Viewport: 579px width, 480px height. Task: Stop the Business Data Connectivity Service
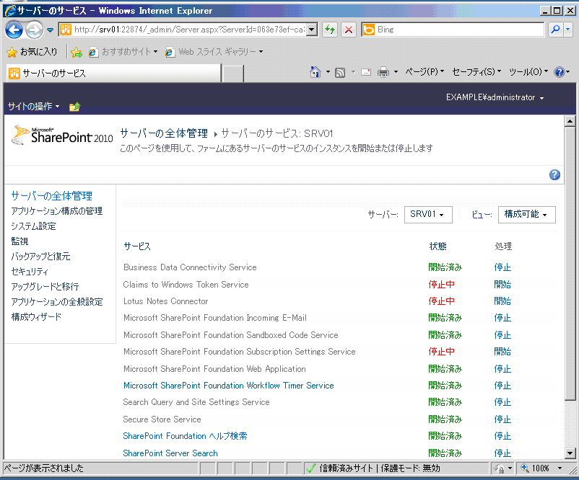point(502,267)
